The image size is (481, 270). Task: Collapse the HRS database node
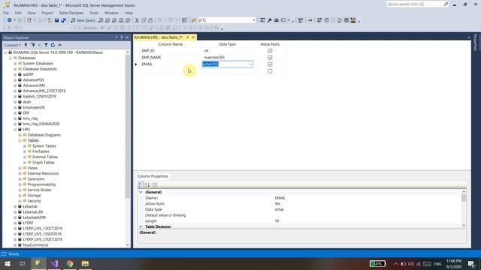[15, 130]
